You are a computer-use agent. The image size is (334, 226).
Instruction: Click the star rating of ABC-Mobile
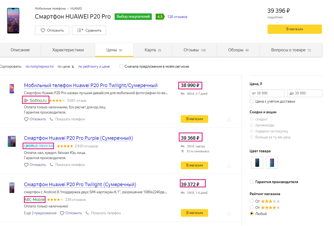(55, 200)
